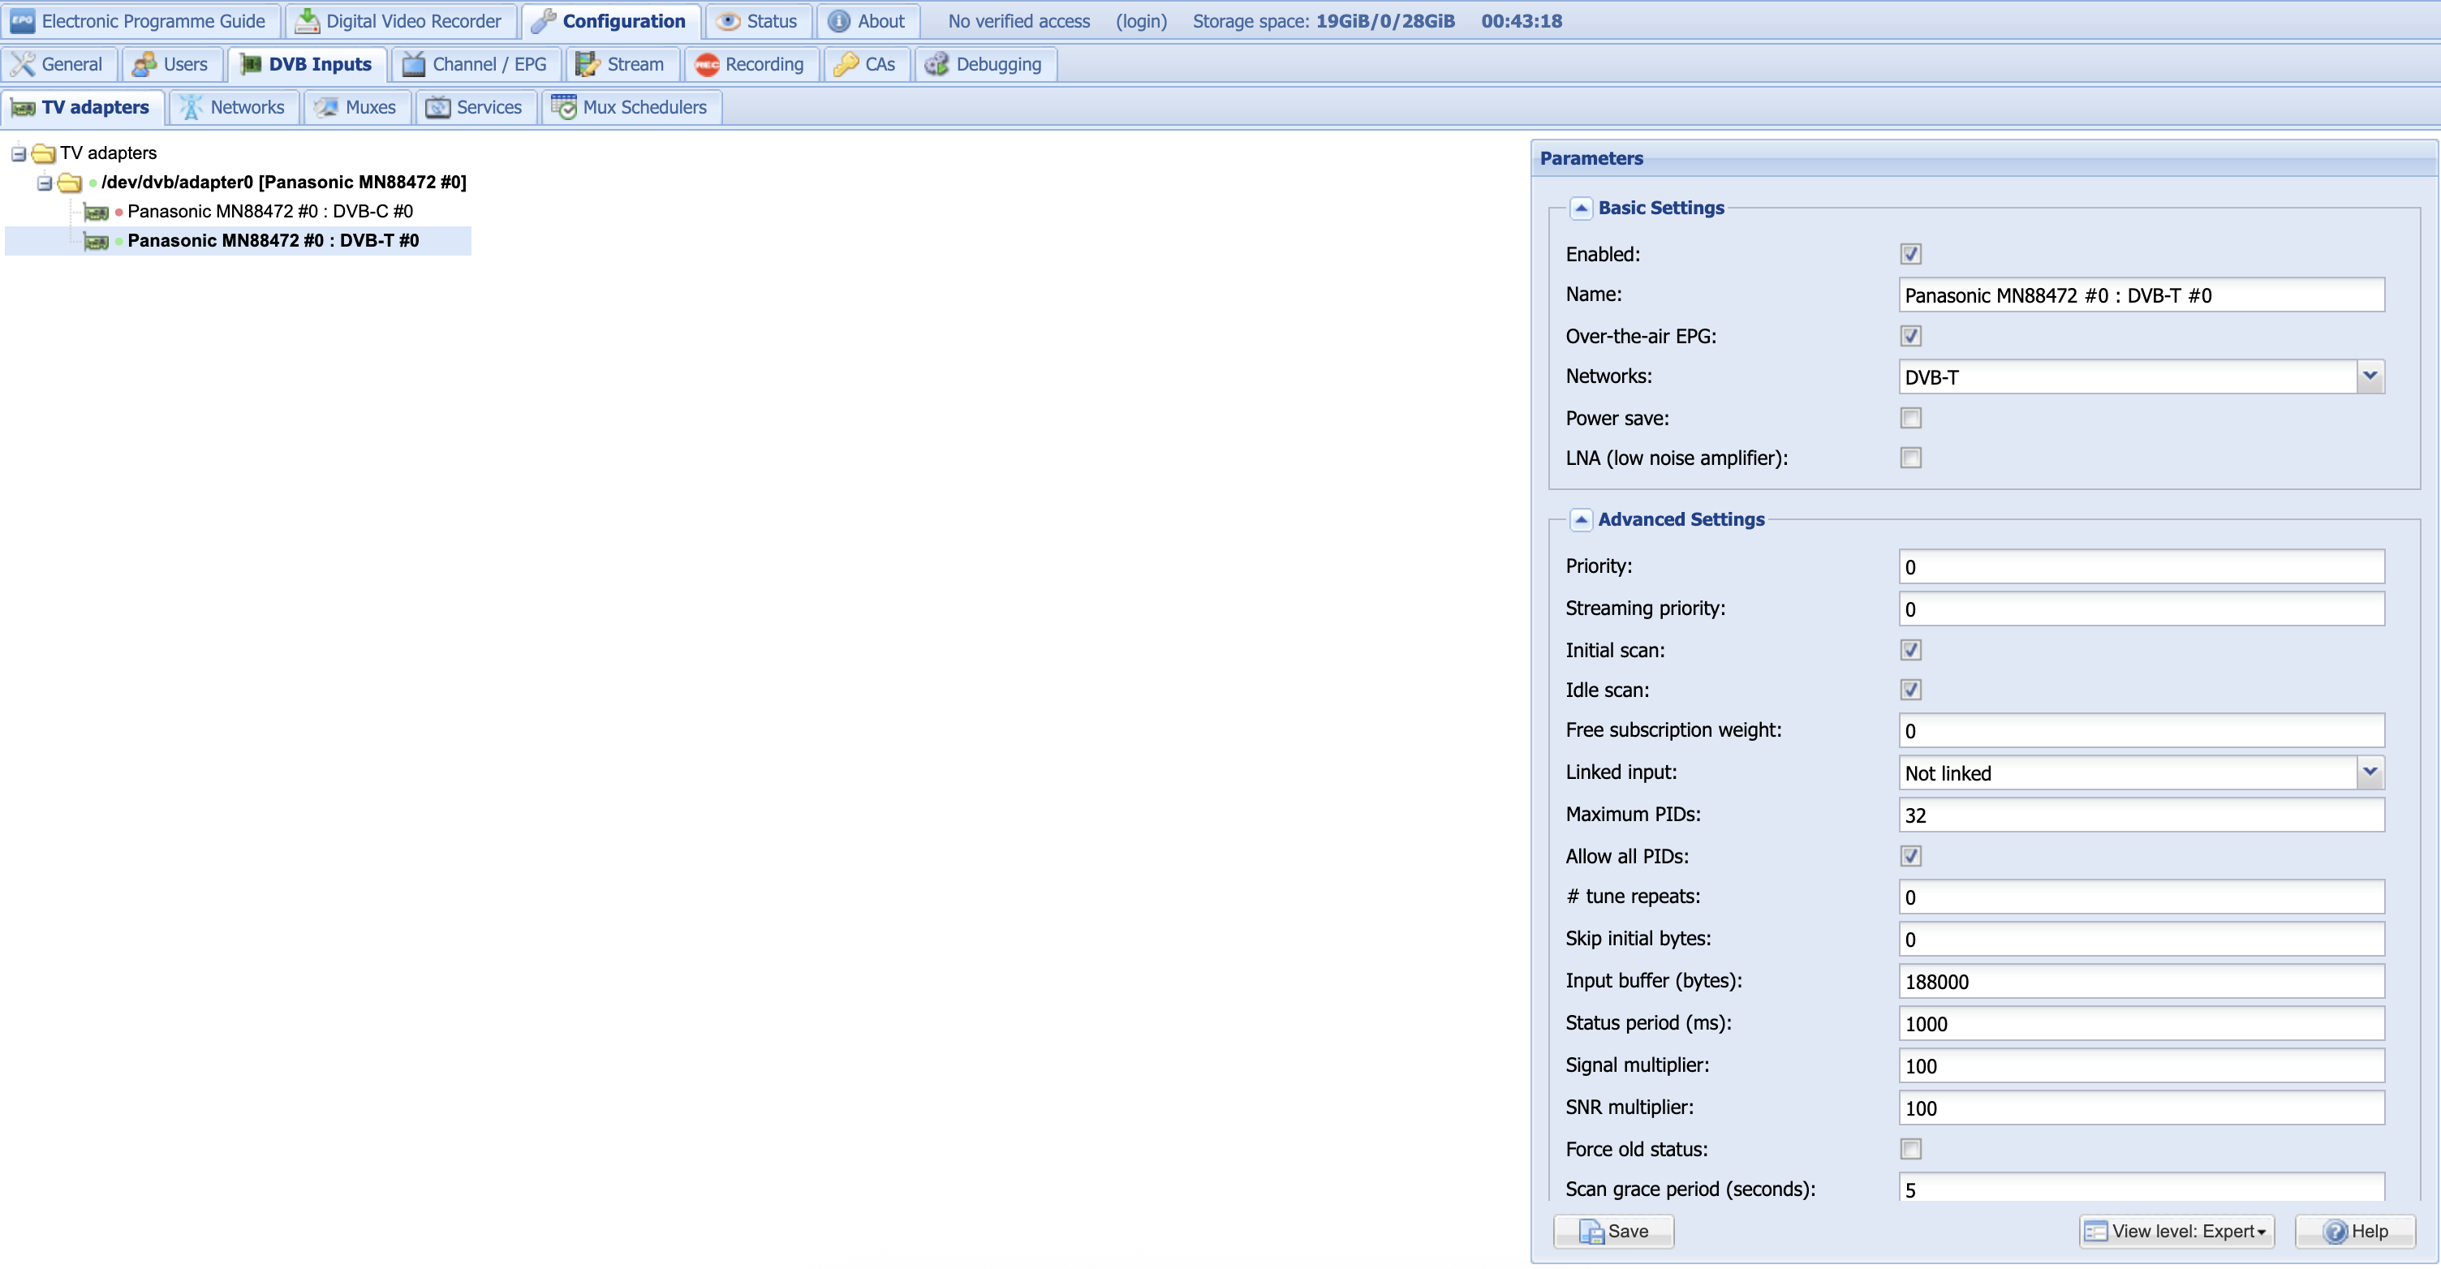Image resolution: width=2441 pixels, height=1269 pixels.
Task: Click the login link
Action: pyautogui.click(x=1141, y=21)
